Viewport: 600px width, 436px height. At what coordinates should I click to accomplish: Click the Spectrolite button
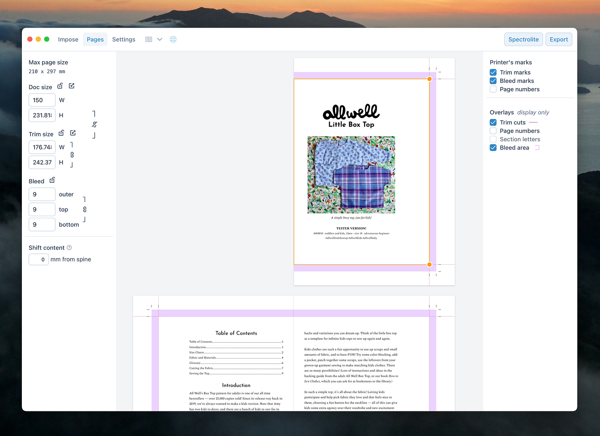point(523,40)
